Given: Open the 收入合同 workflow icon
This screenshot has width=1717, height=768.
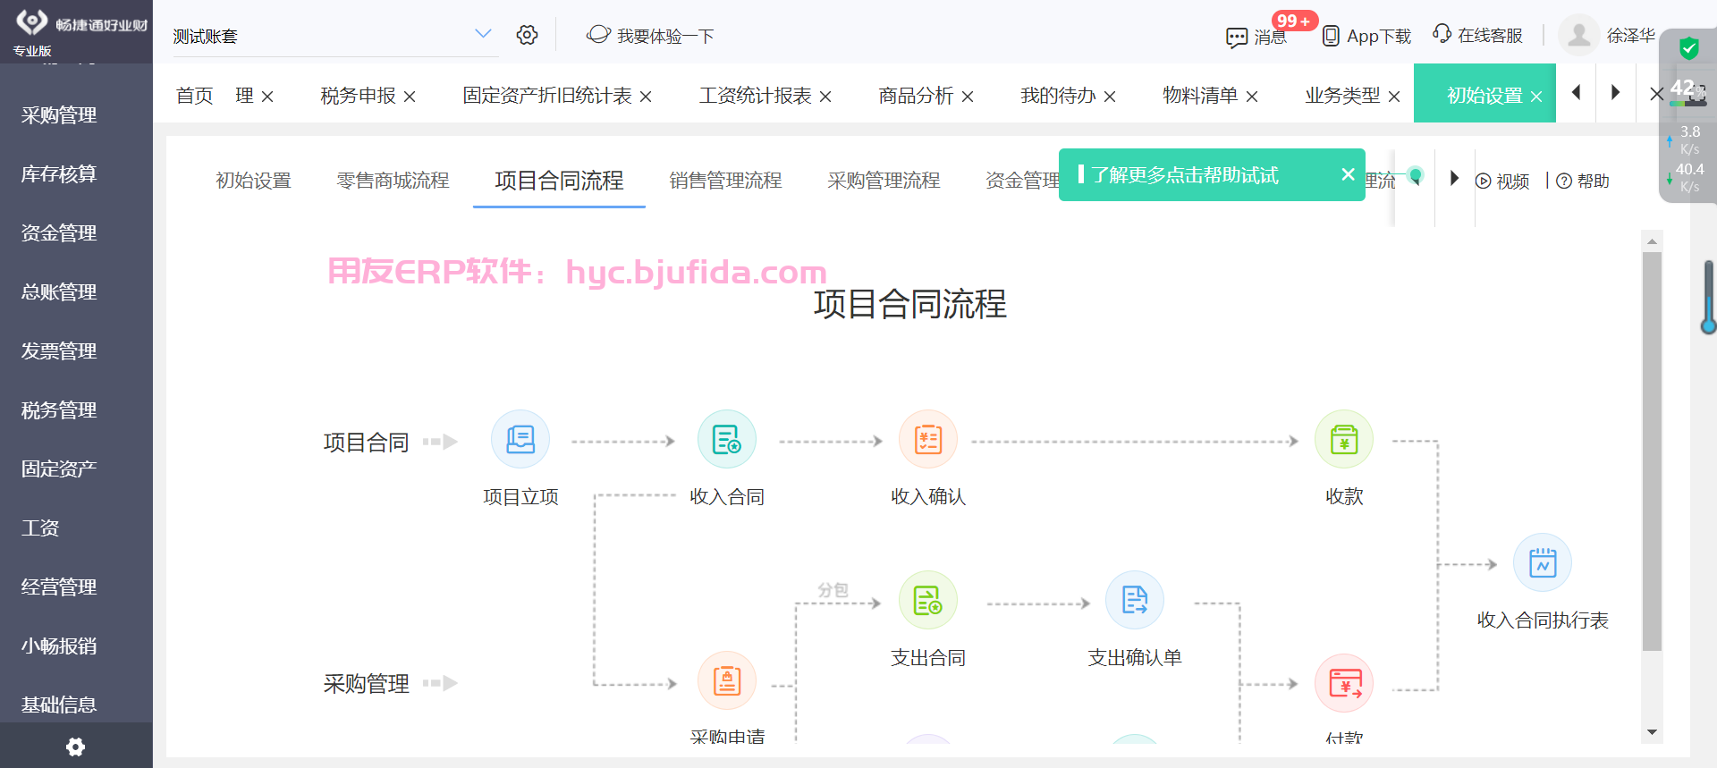Looking at the screenshot, I should coord(727,439).
